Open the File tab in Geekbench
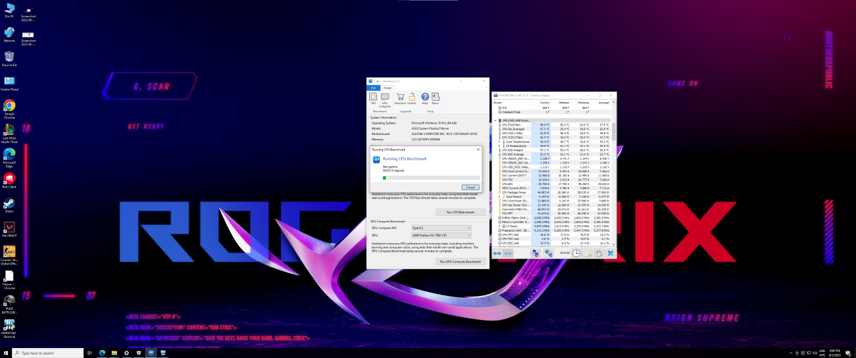856x358 pixels. (374, 87)
